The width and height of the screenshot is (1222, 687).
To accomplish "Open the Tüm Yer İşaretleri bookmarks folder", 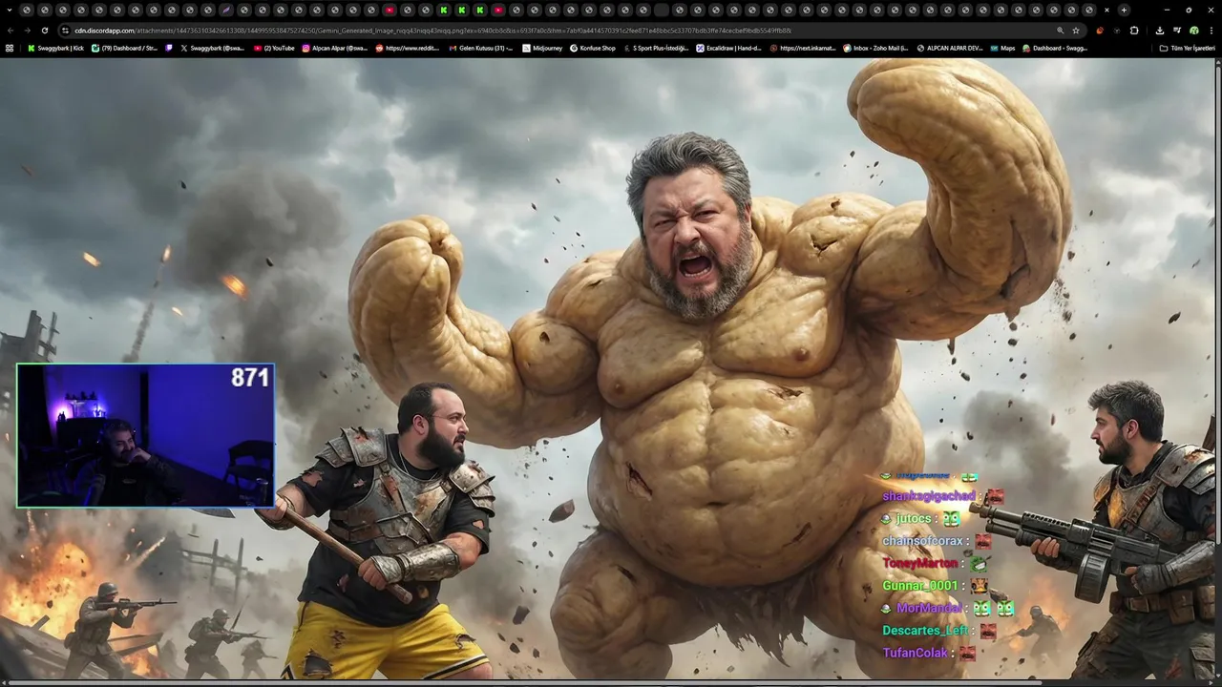I will click(1187, 48).
